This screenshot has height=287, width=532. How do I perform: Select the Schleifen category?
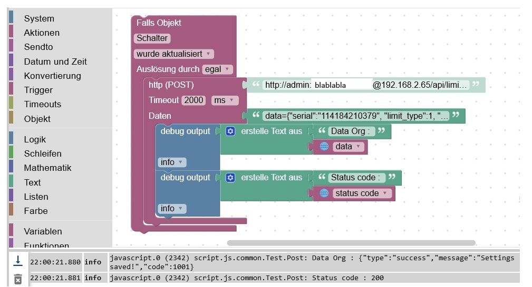(43, 153)
